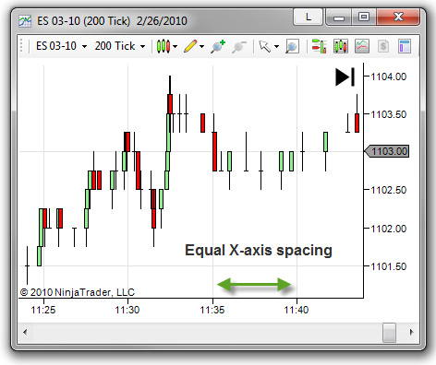Select the arrow pointer cursor tool

[x=264, y=47]
